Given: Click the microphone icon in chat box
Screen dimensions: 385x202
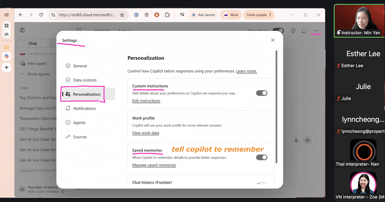Looking at the screenshot, I should tap(296, 140).
